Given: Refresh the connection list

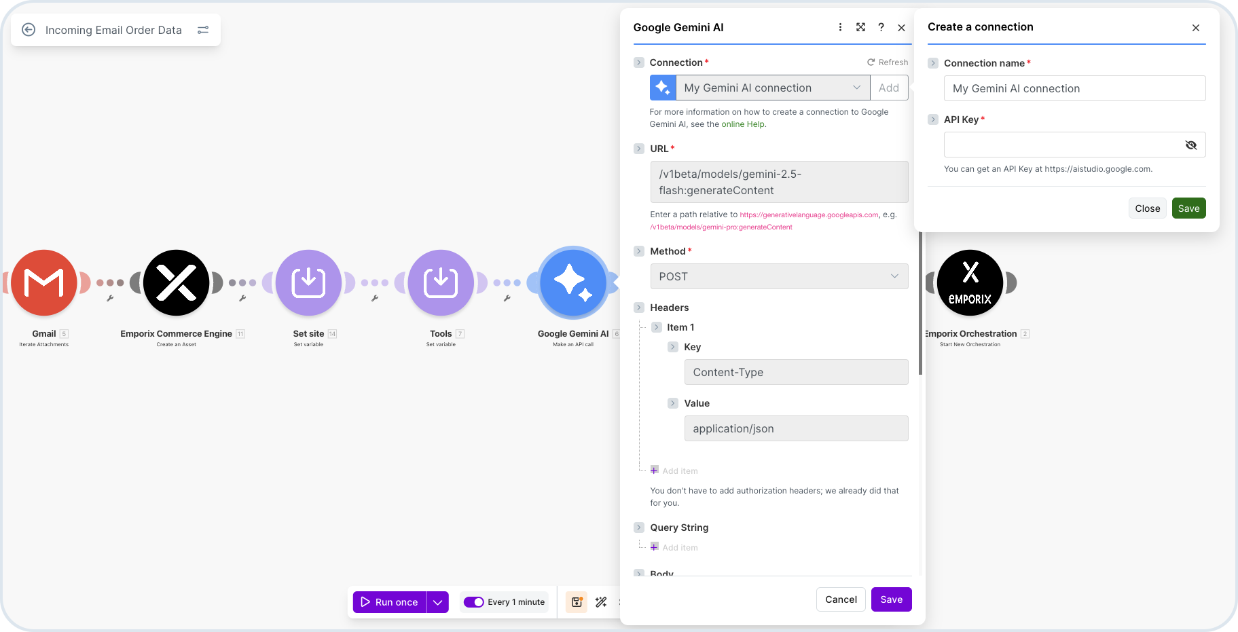Looking at the screenshot, I should [887, 62].
